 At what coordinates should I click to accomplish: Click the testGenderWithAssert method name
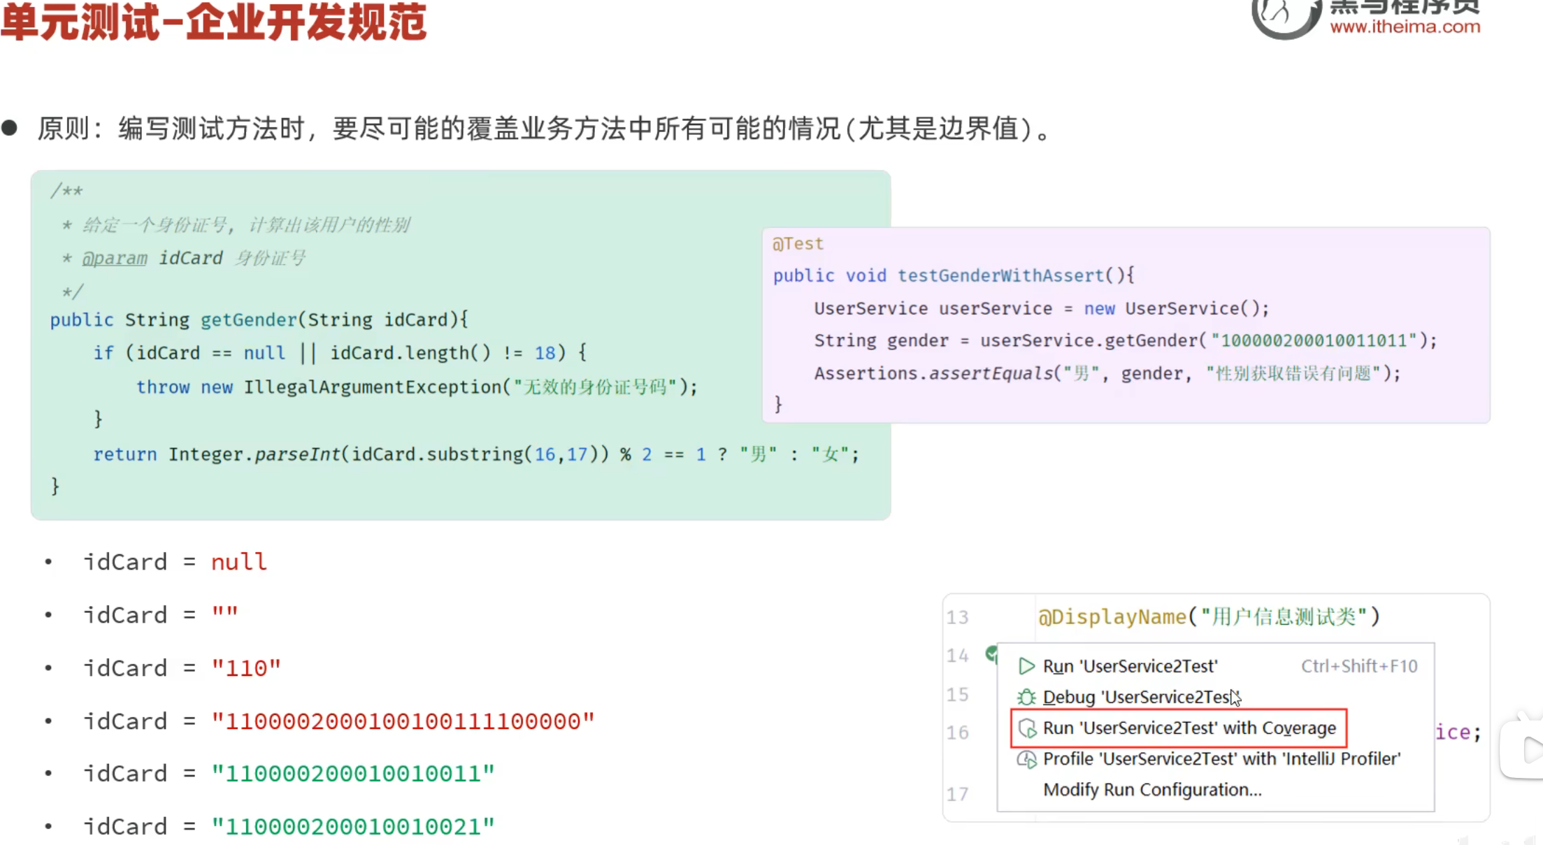tap(1000, 275)
